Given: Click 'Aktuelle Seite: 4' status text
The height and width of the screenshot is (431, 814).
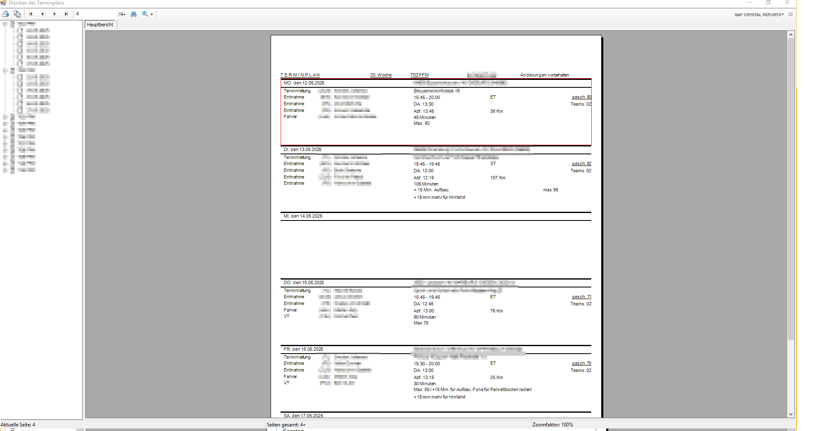Looking at the screenshot, I should click(18, 425).
